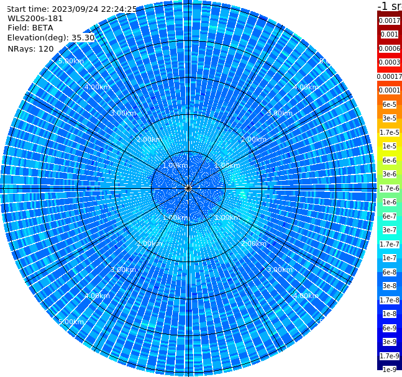
Task: Click the colorbar value '1.7e-9'
Action: 390,356
